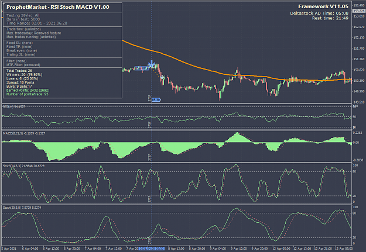
Task: Click the 149.510 price scale label
Action: coord(359,102)
